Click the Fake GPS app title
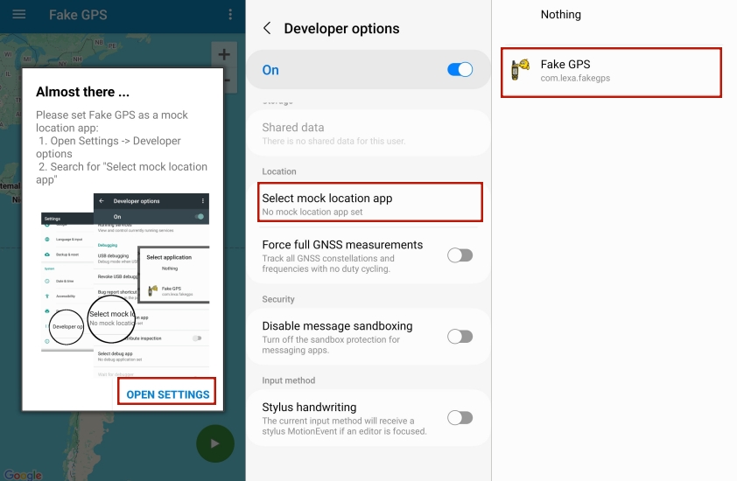This screenshot has height=481, width=737. [x=78, y=15]
